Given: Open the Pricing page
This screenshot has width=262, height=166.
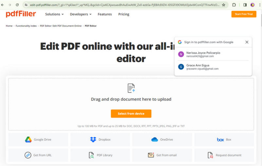Looking at the screenshot, I should 124,14.
